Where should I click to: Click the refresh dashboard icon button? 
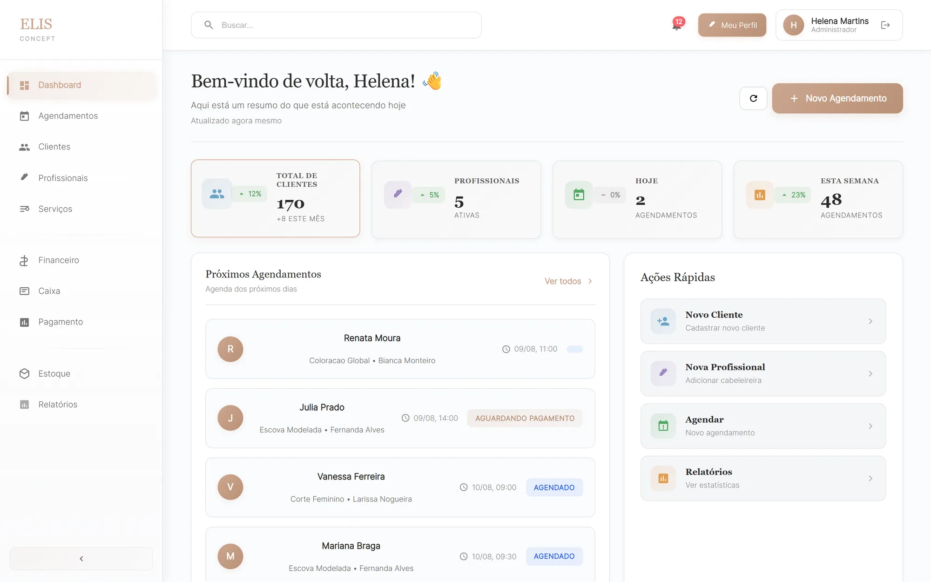click(753, 98)
